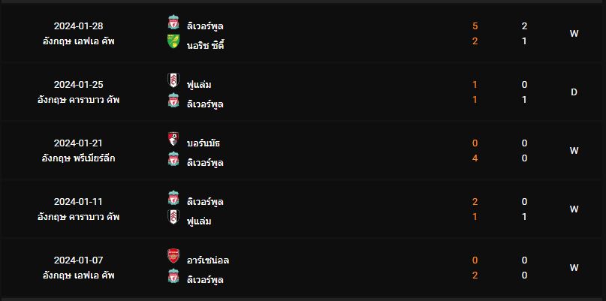Click orange score 4 for Liverpool

click(475, 158)
